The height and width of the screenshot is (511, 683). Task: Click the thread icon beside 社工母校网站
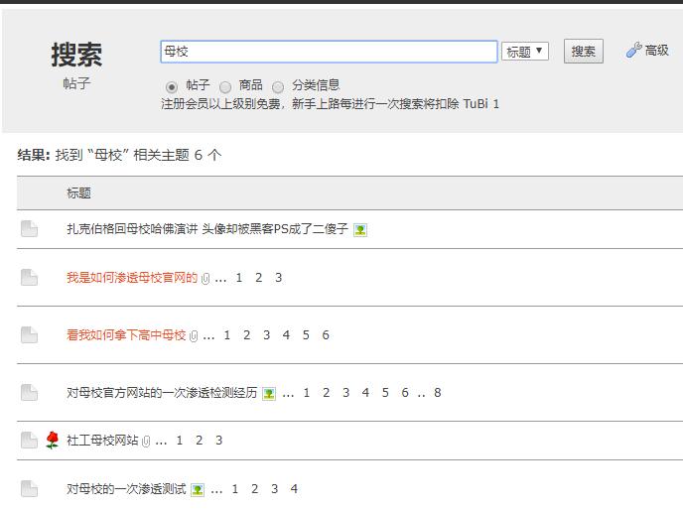click(x=29, y=441)
